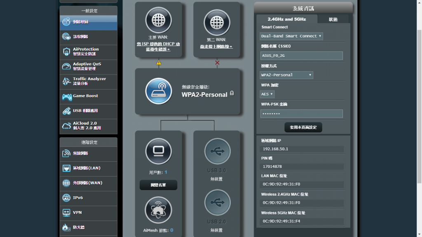Image resolution: width=422 pixels, height=237 pixels.
Task: Open AiProtection shield icon
Action: (66, 51)
